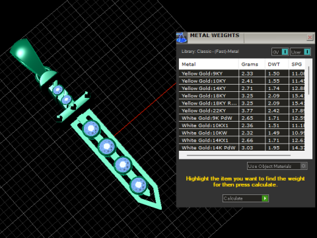317x238 pixels.
Task: Select the Yellow Gold:9KY row
Action: (x=242, y=73)
